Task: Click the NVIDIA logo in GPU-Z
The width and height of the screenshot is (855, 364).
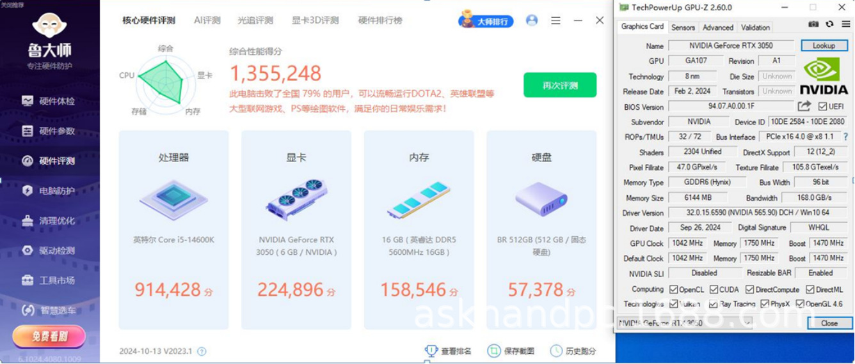Action: pyautogui.click(x=824, y=75)
